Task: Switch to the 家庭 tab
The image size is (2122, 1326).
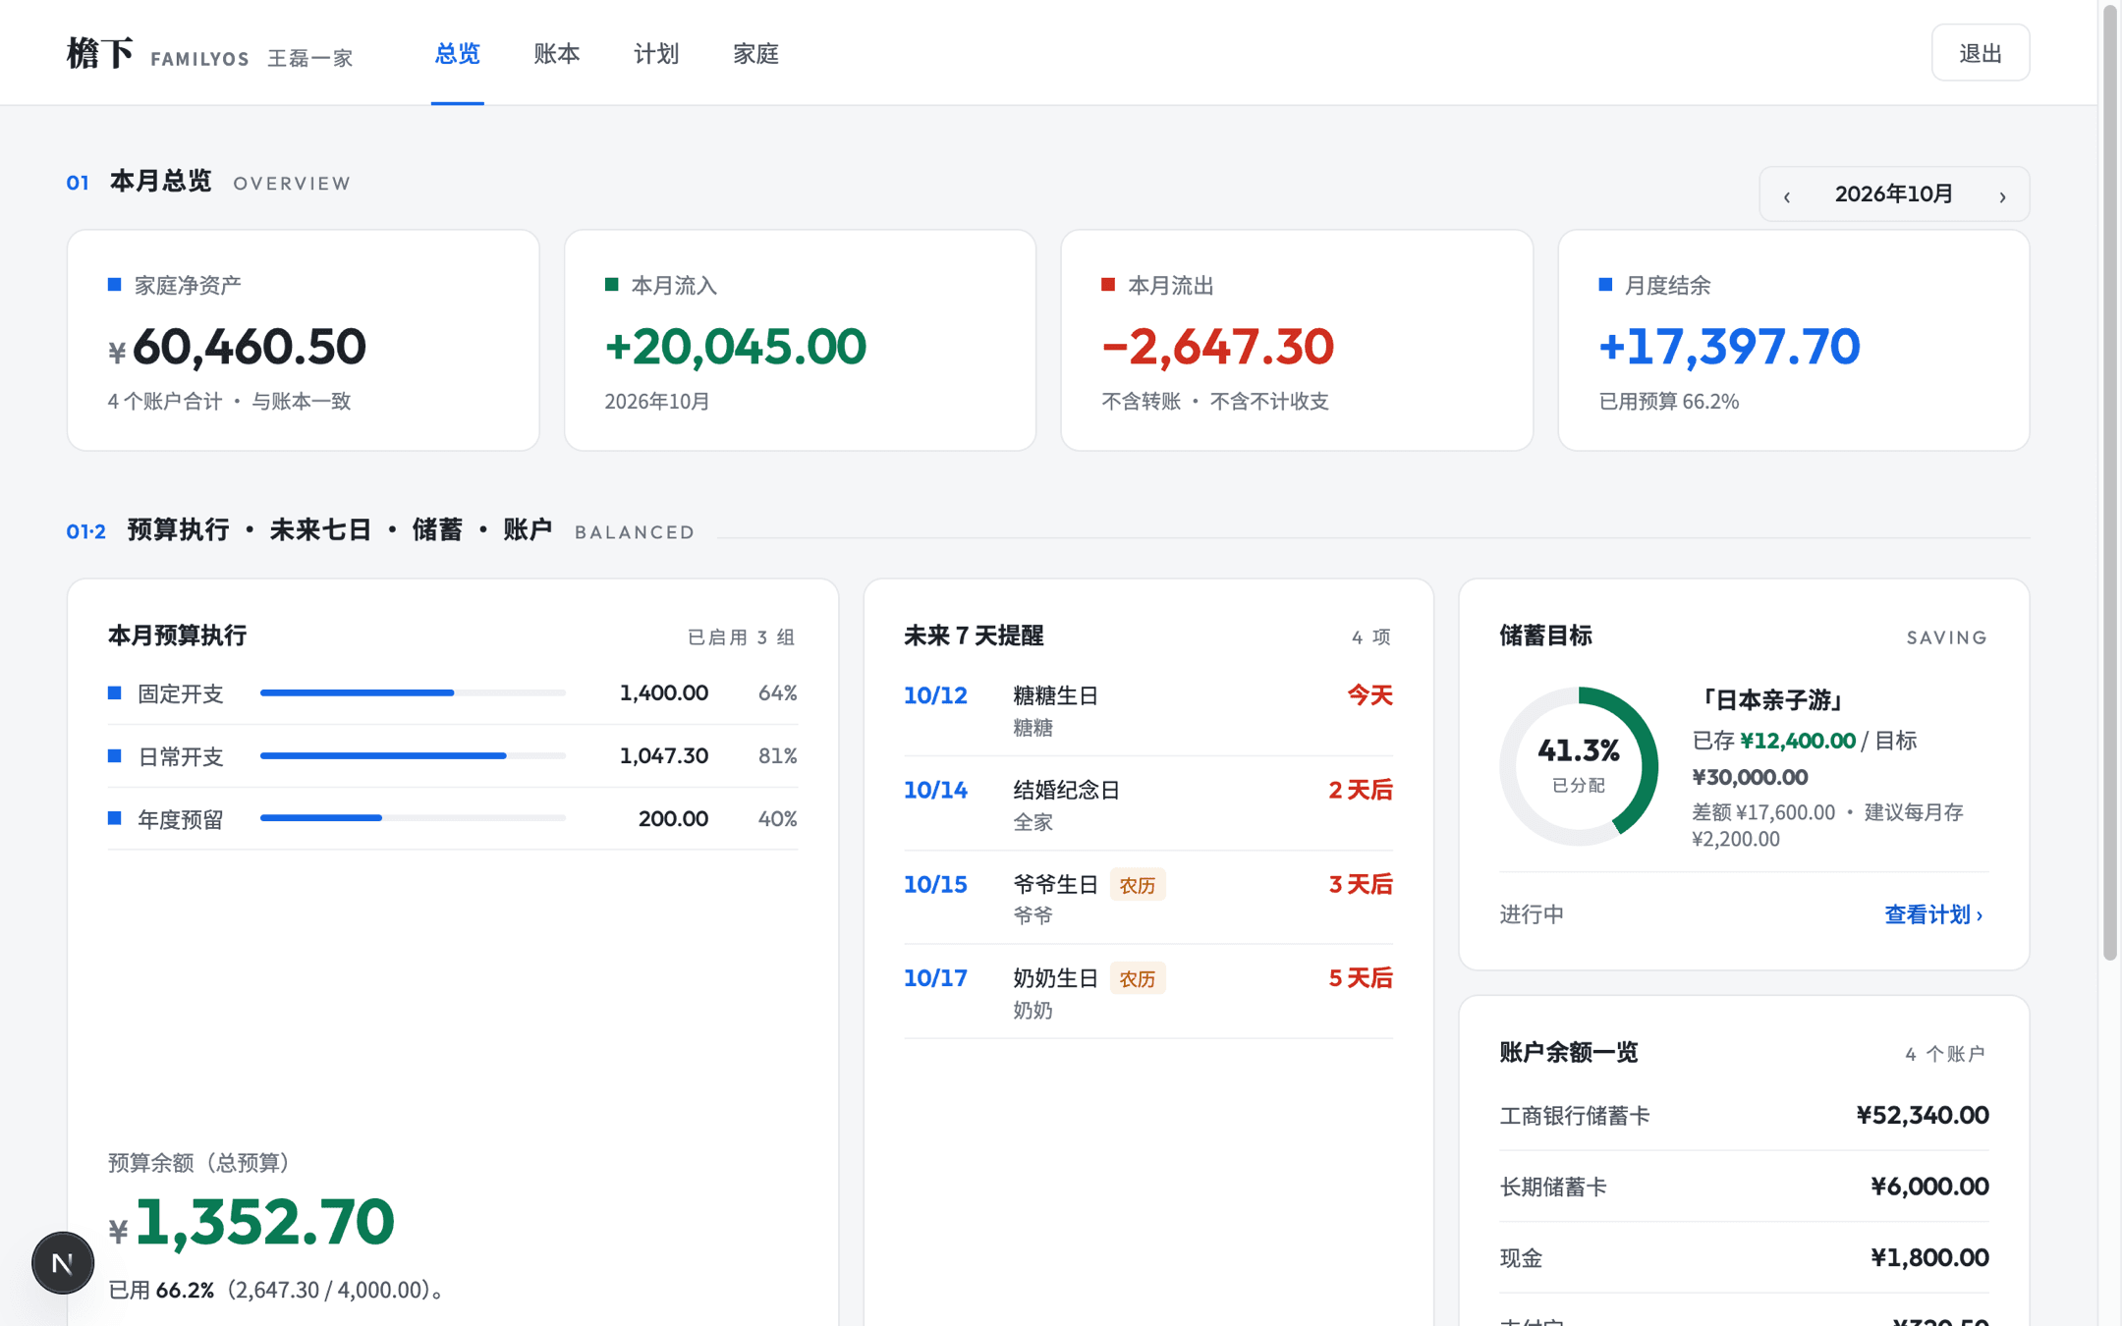Action: click(755, 53)
